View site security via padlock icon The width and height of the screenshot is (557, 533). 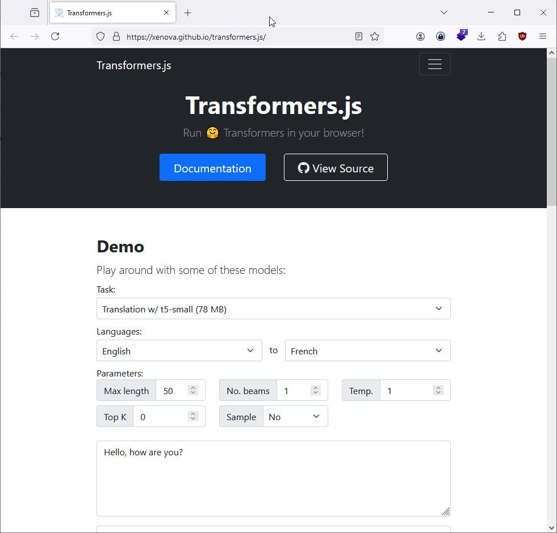[x=116, y=36]
